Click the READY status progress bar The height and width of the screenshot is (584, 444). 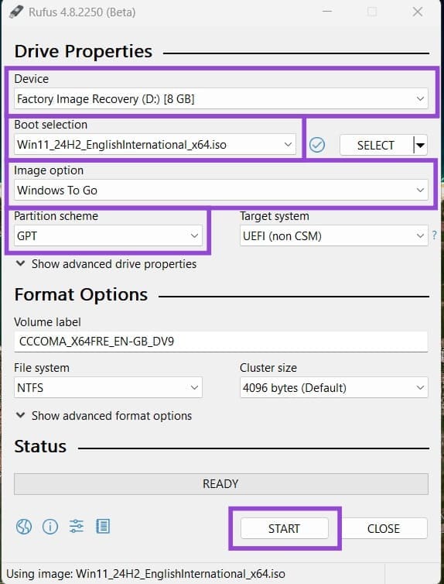click(221, 484)
